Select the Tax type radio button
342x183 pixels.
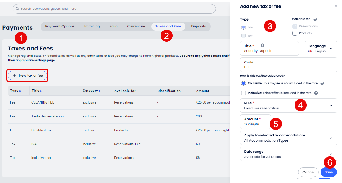coord(243,36)
